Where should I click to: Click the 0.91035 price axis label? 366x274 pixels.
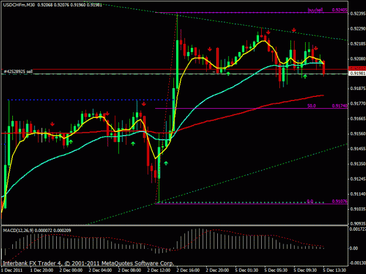click(x=358, y=209)
